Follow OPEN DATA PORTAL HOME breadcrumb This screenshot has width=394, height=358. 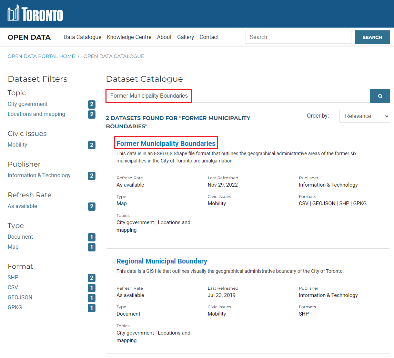tap(41, 56)
